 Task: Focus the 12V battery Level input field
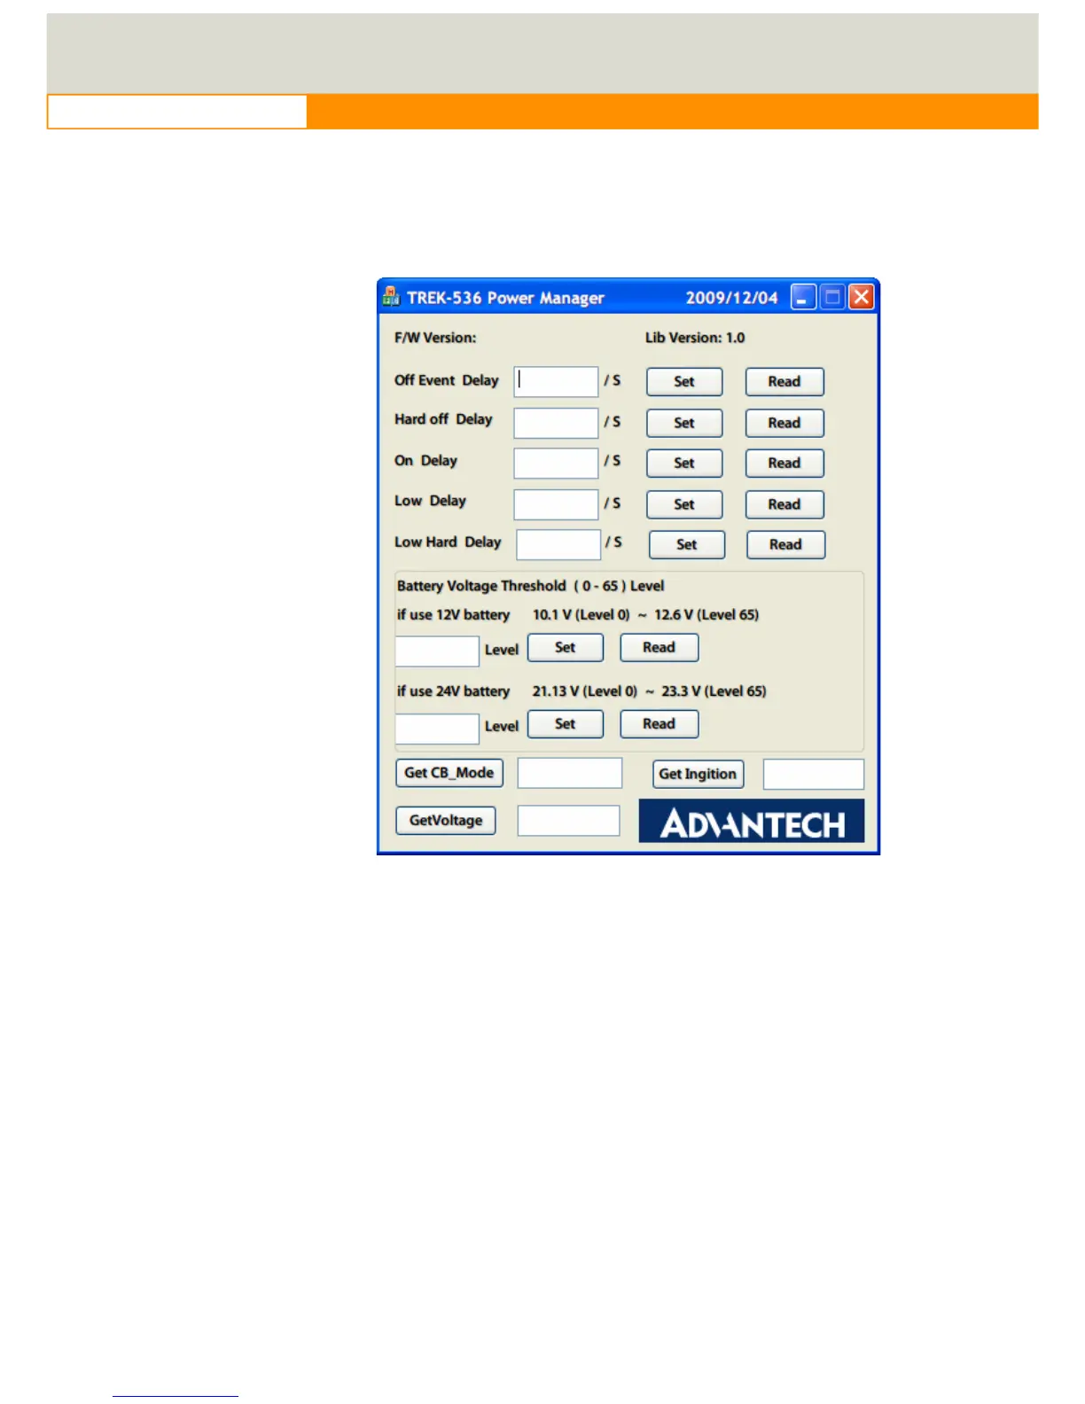pos(437,651)
